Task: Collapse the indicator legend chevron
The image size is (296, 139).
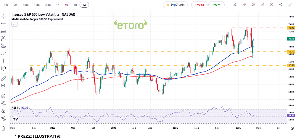Action: tap(14, 25)
